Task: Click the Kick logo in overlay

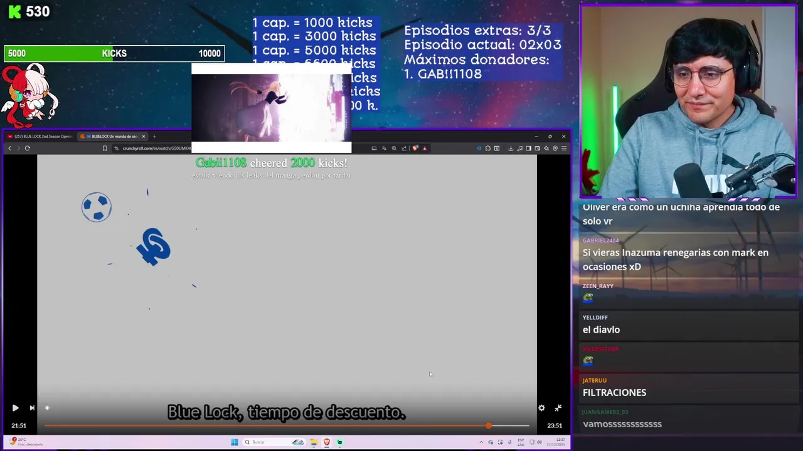Action: (x=15, y=11)
